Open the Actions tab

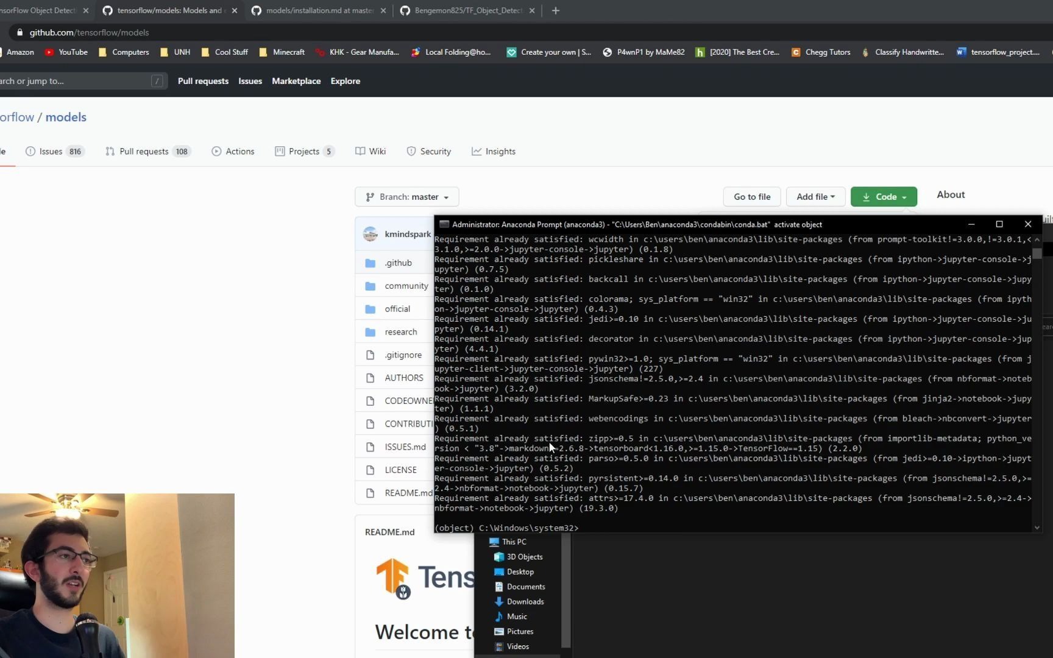(x=233, y=151)
